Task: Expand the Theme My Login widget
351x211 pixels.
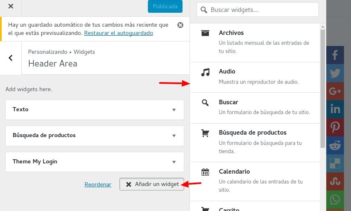Action: (x=95, y=162)
